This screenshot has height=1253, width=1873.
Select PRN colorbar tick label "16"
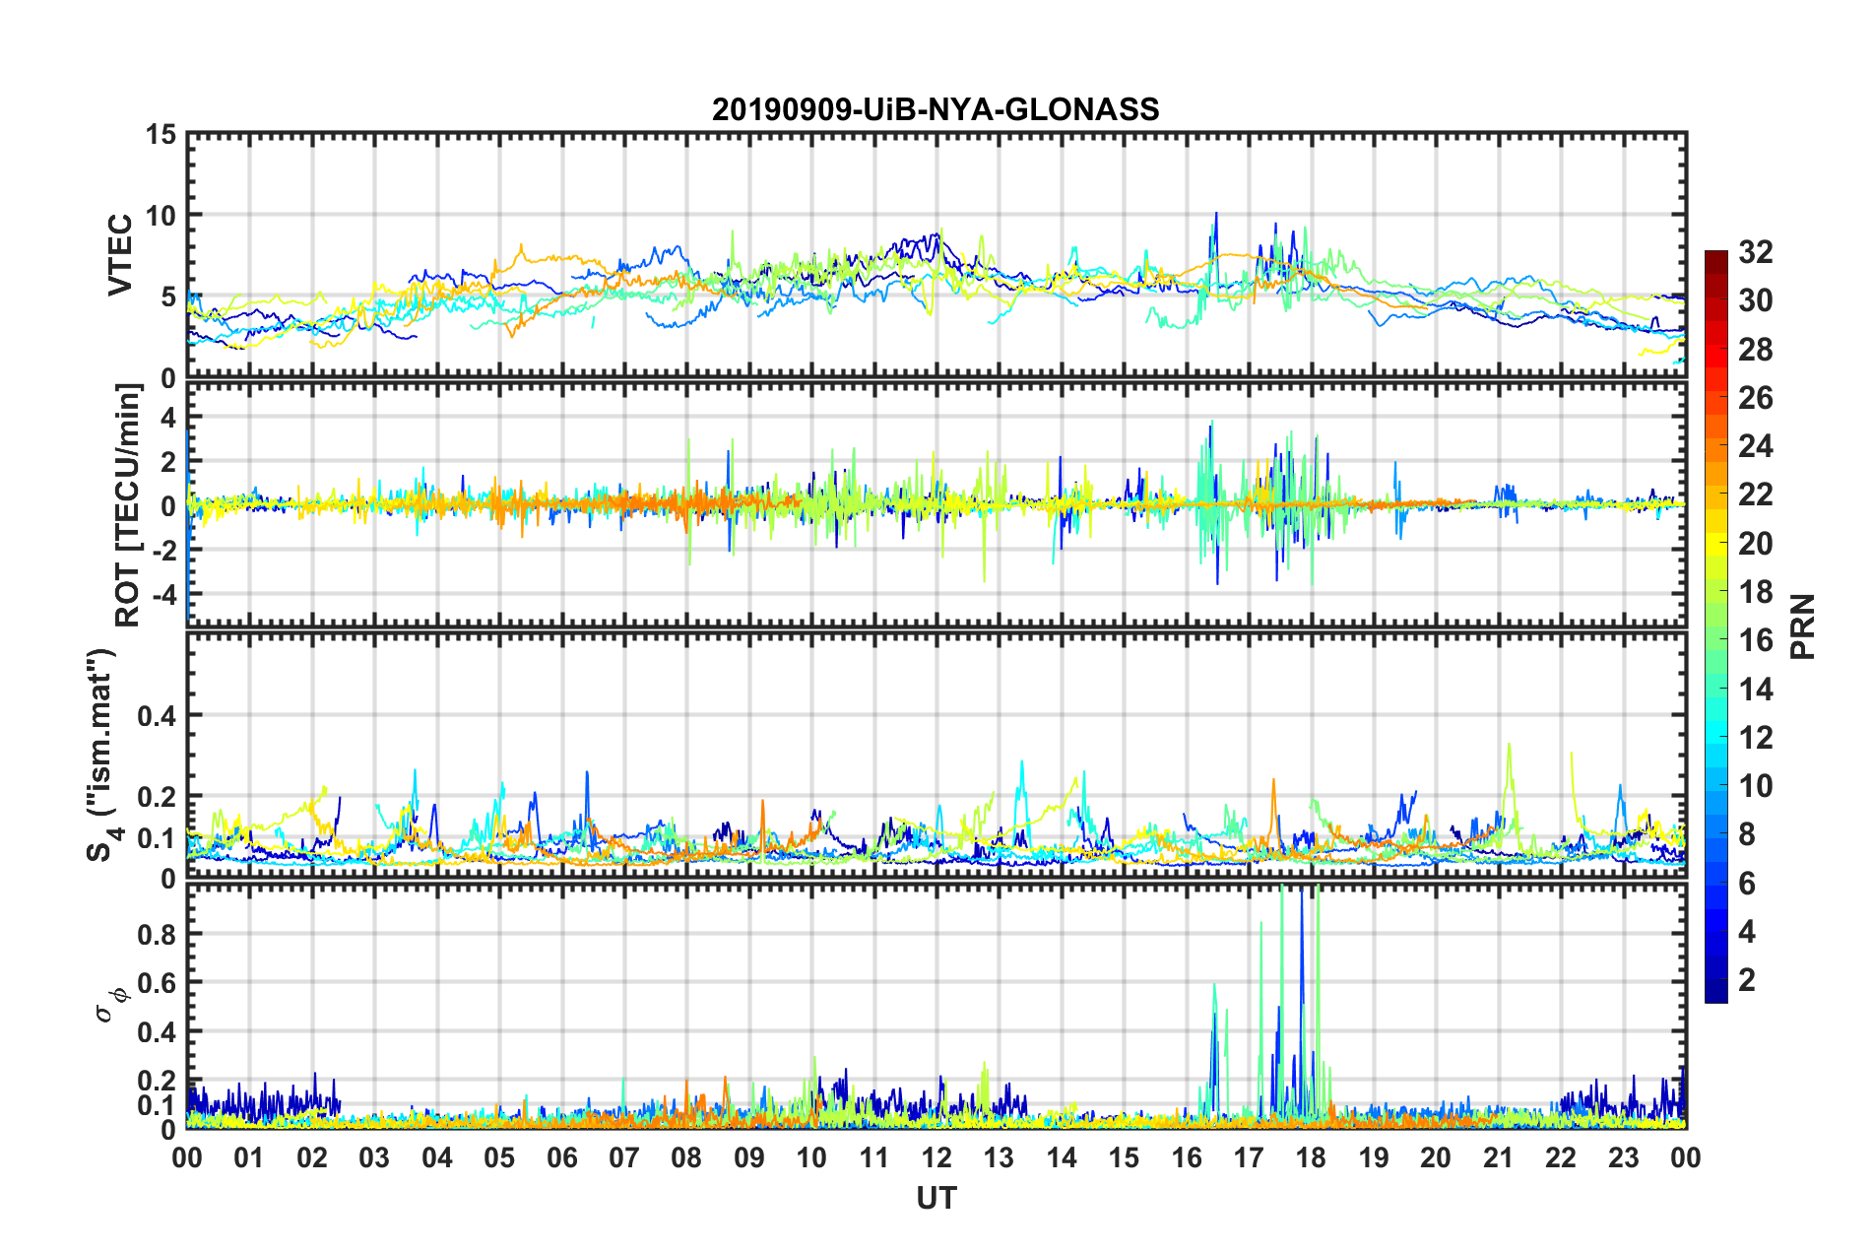coord(1755,640)
